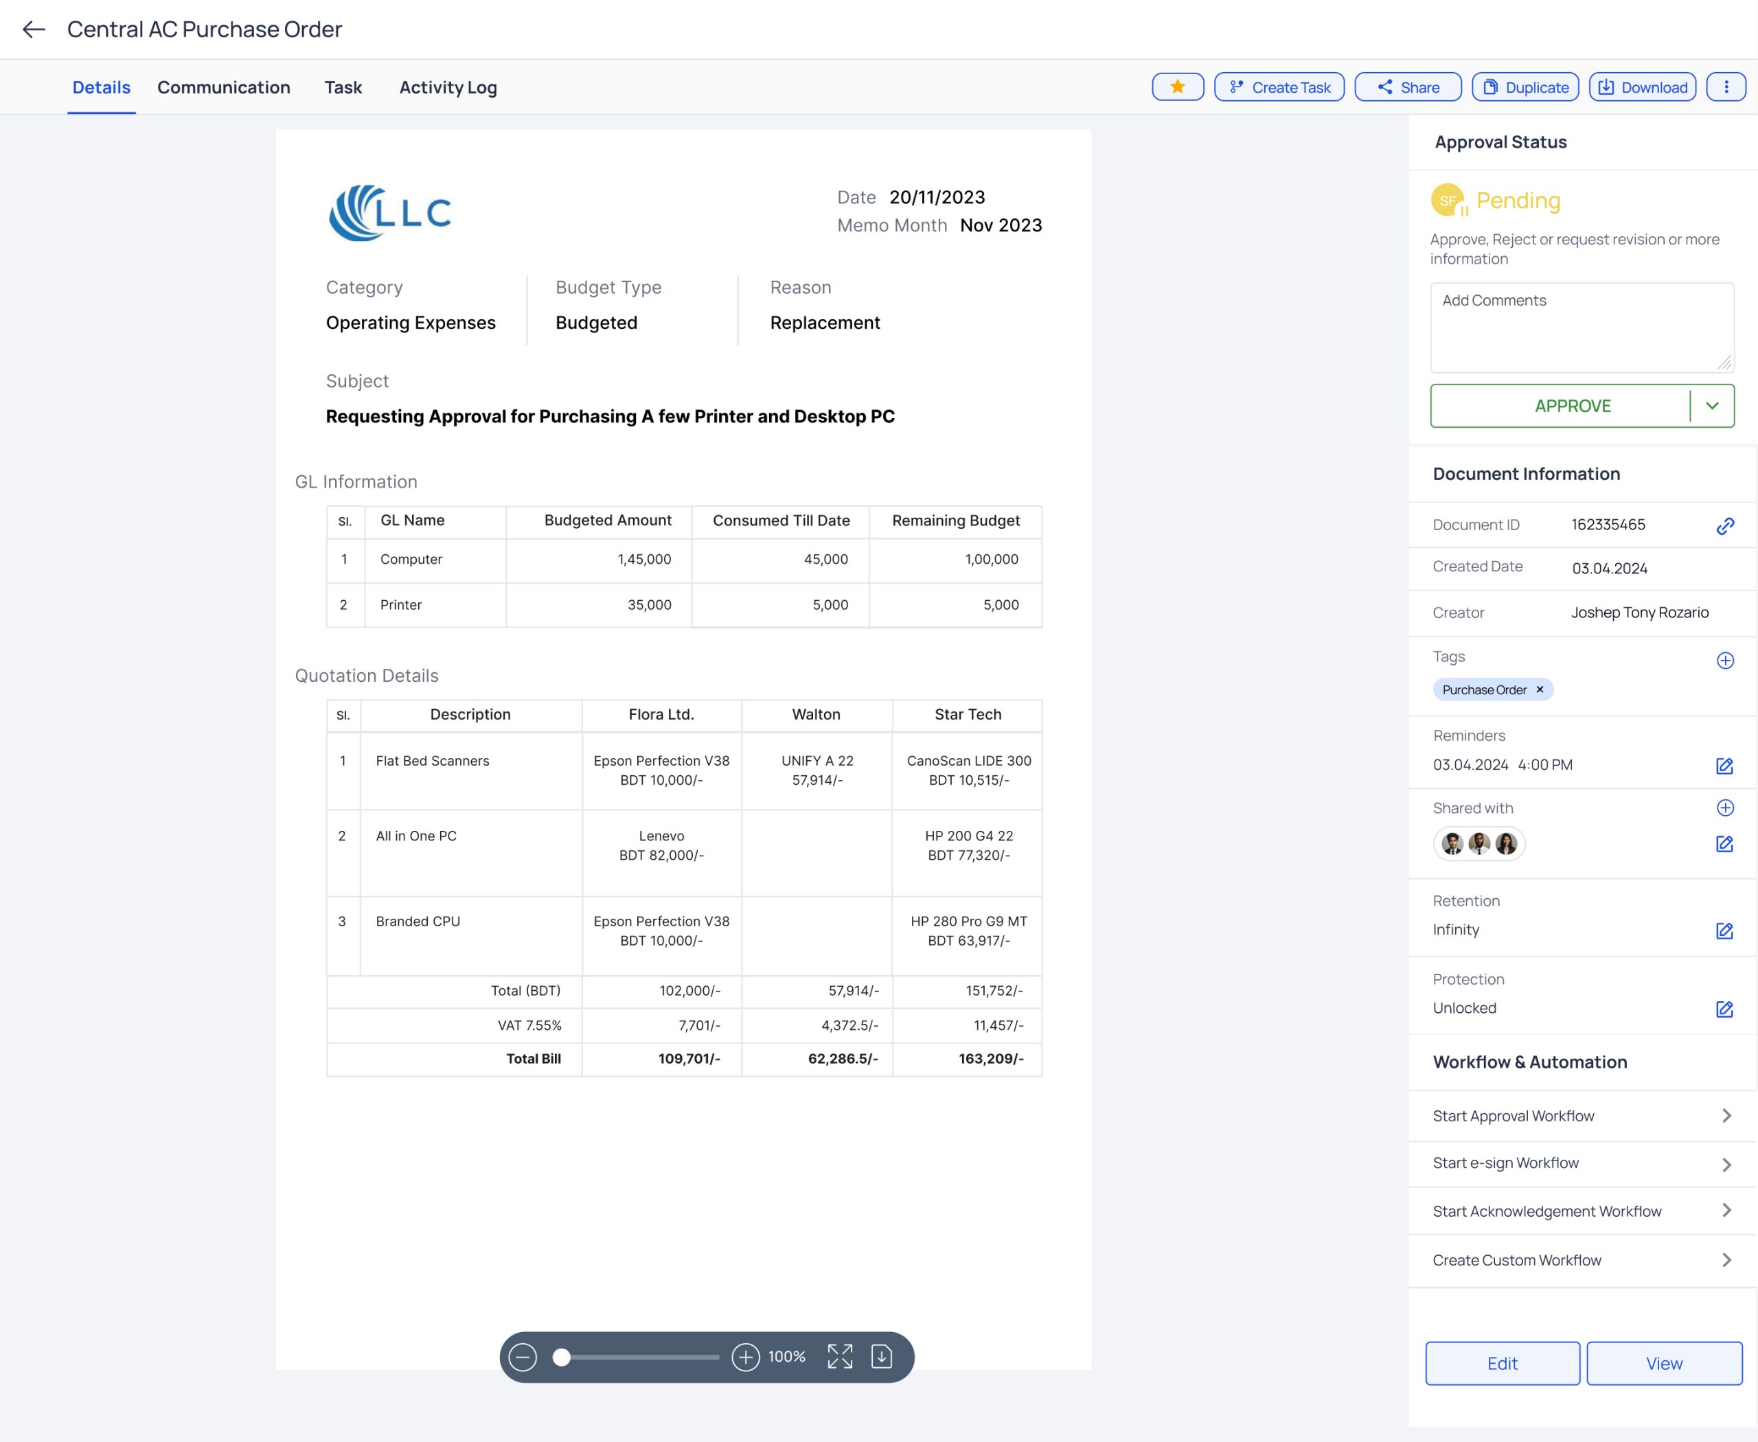1758x1442 pixels.
Task: Edit the Retention setting
Action: tap(1724, 930)
